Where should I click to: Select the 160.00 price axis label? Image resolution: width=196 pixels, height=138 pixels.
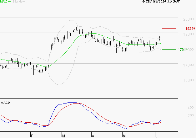pos(188,80)
